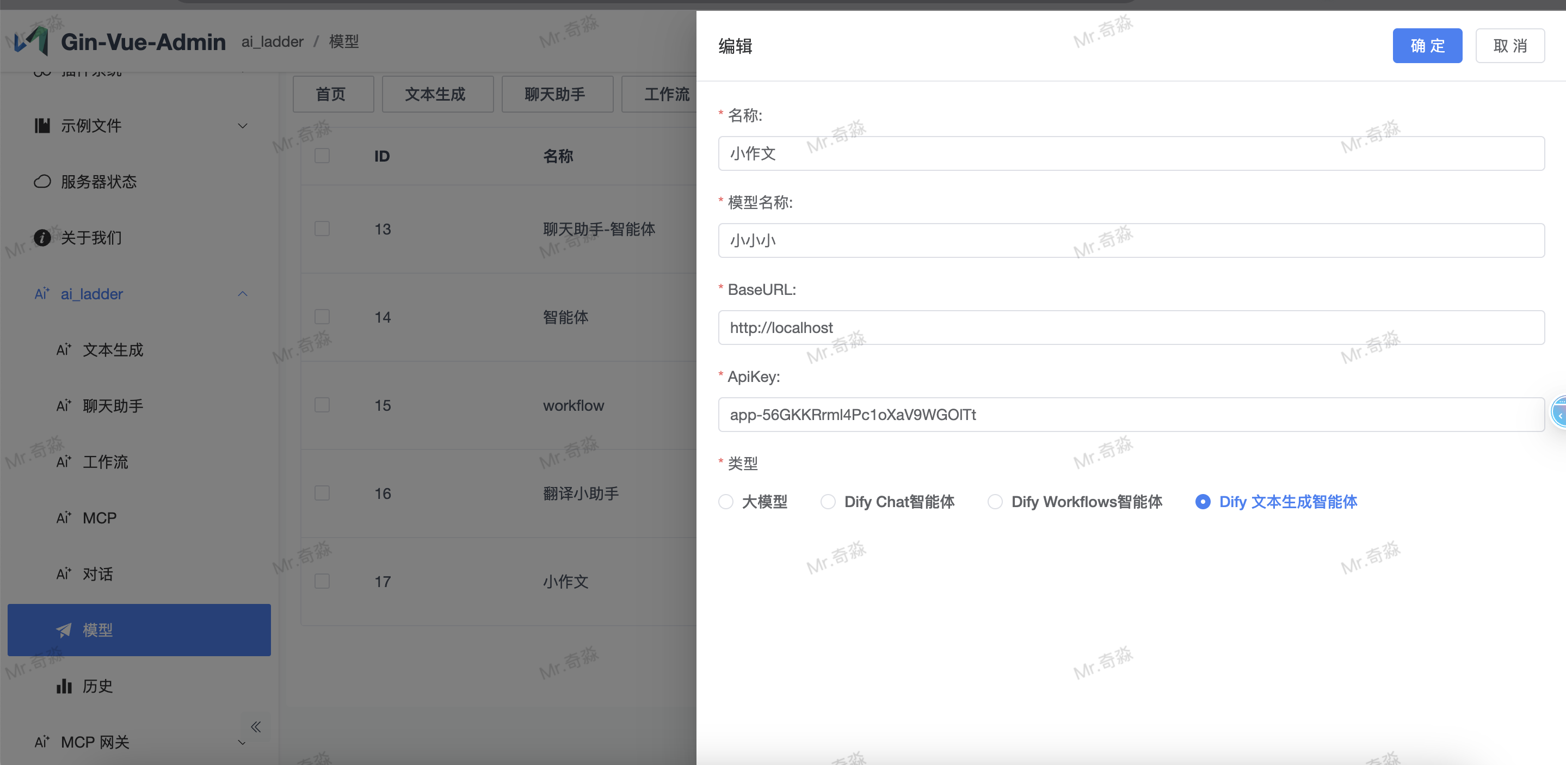Viewport: 1566px width, 765px height.
Task: Click the 模型 paper-plane icon
Action: point(64,630)
